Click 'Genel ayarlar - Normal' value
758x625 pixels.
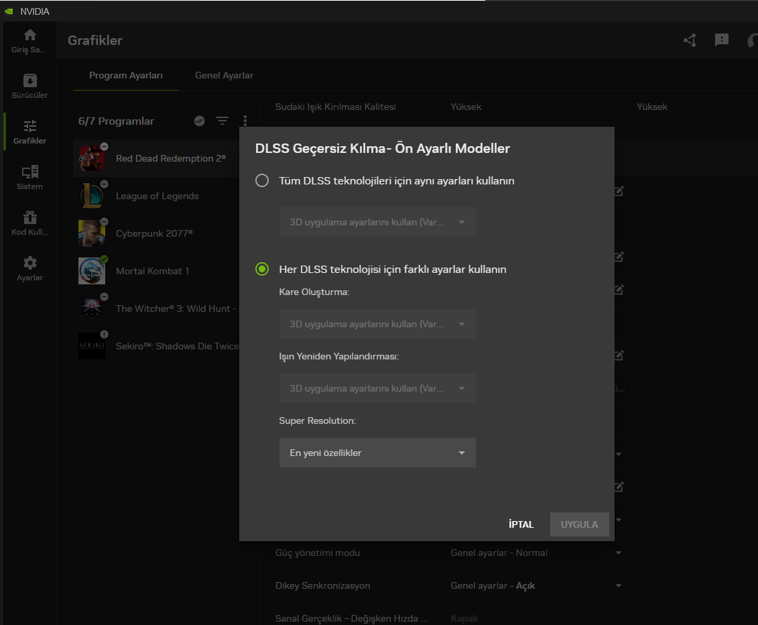click(499, 553)
